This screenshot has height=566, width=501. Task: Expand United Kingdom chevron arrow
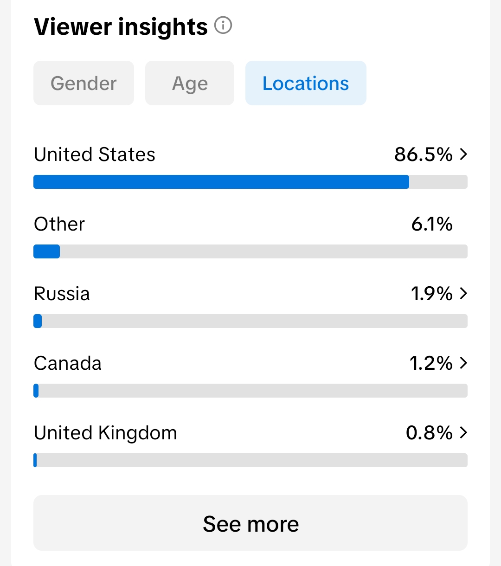click(x=463, y=432)
